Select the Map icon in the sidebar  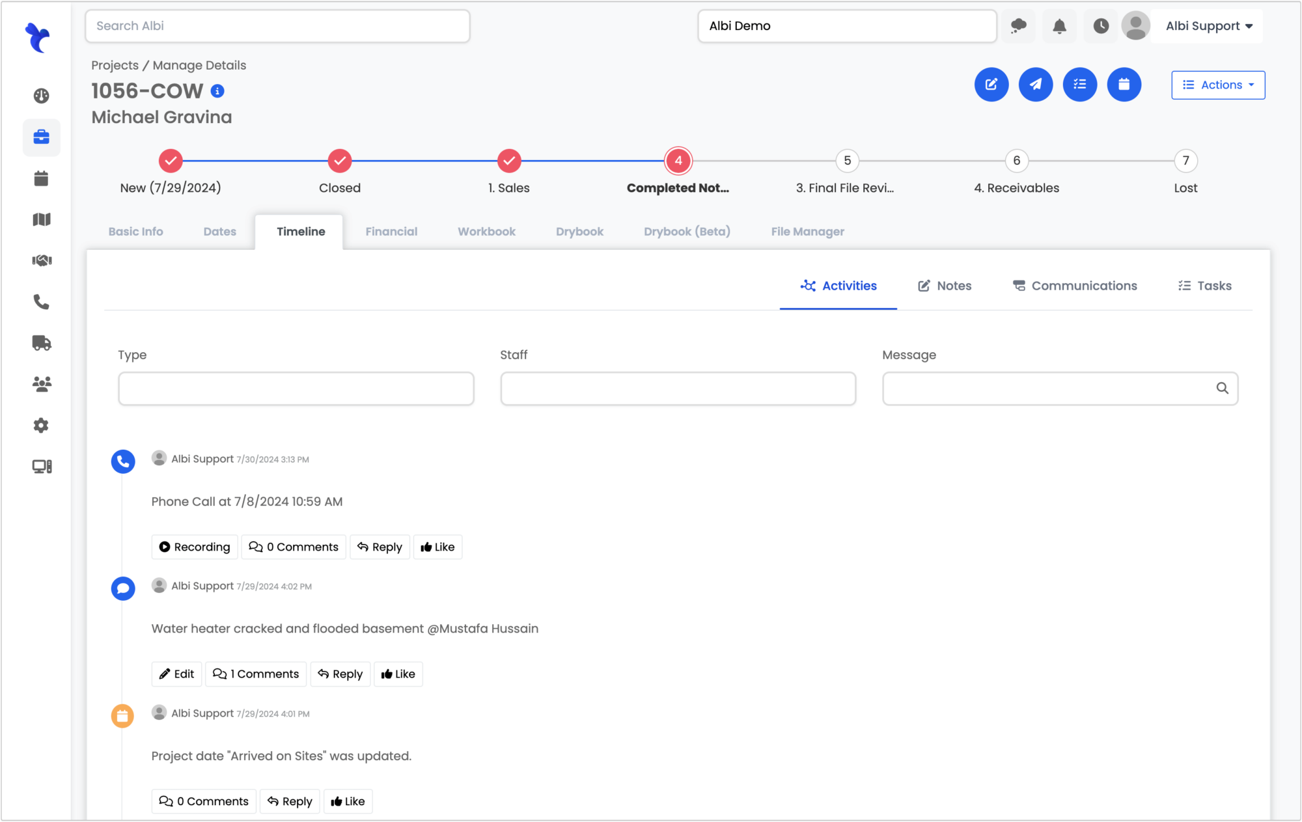click(41, 219)
